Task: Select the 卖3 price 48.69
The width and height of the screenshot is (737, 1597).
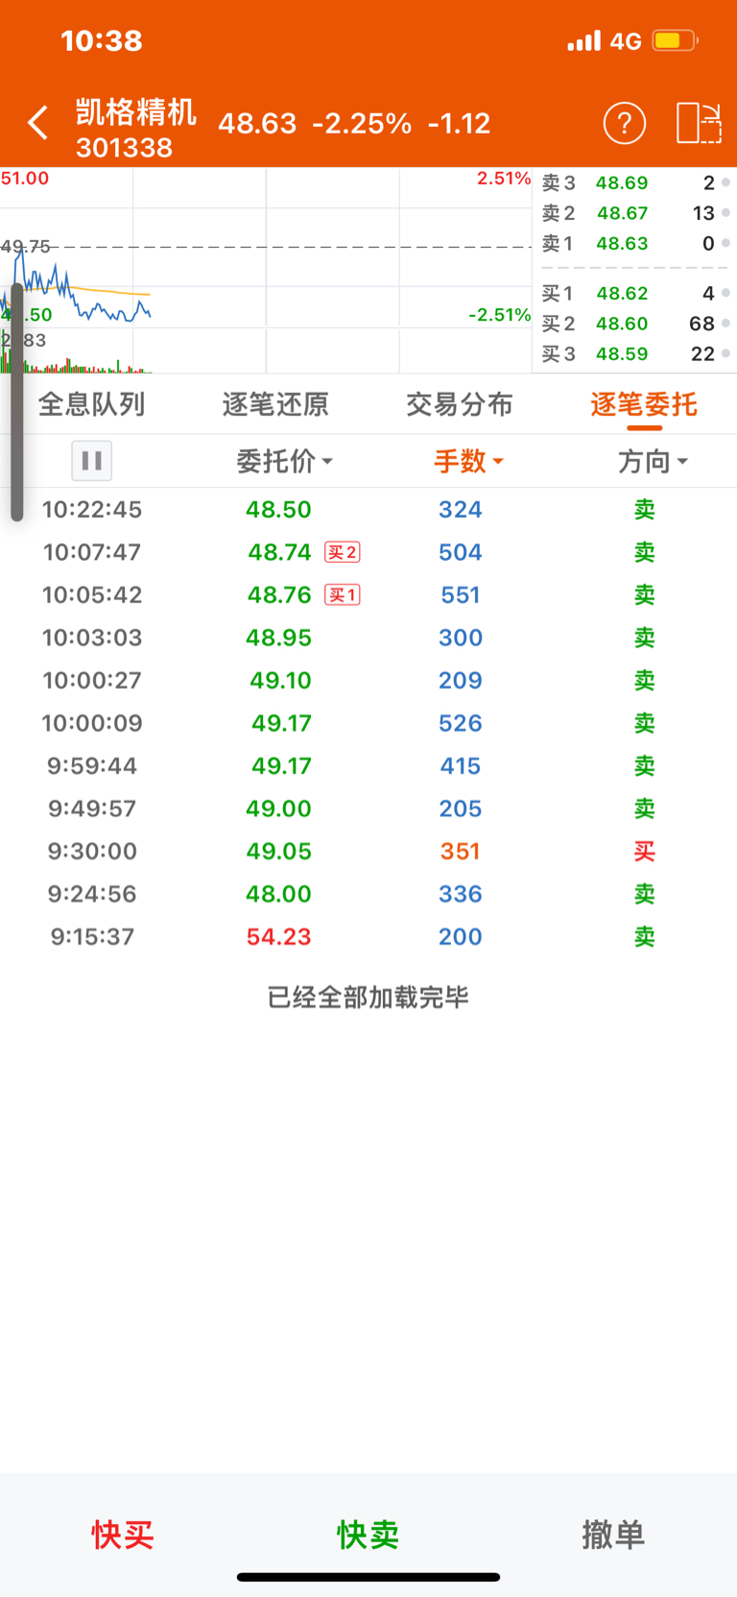Action: [x=622, y=182]
